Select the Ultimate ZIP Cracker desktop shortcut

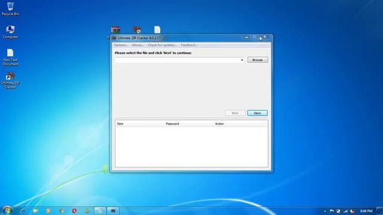(x=10, y=80)
